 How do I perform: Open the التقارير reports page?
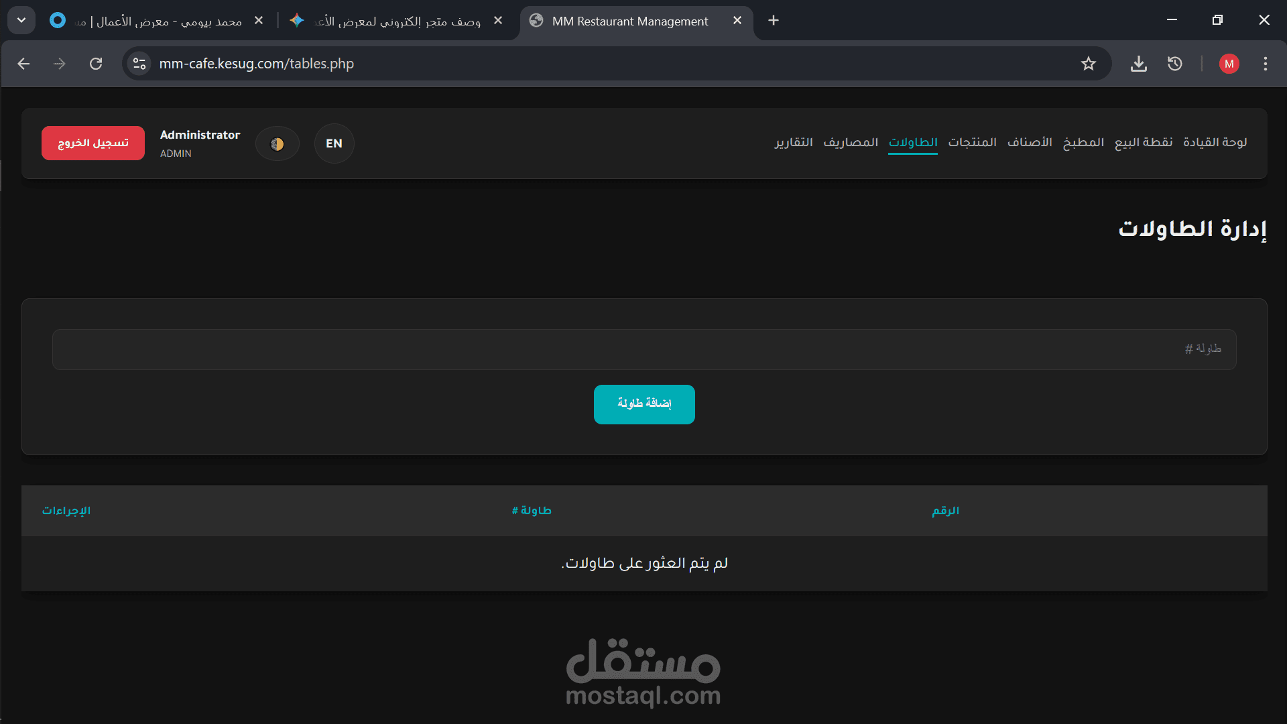pos(794,142)
